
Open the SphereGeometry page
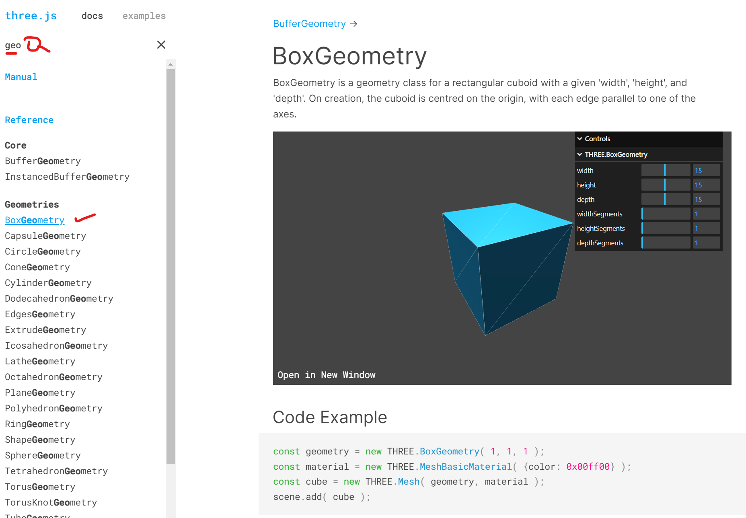tap(43, 455)
